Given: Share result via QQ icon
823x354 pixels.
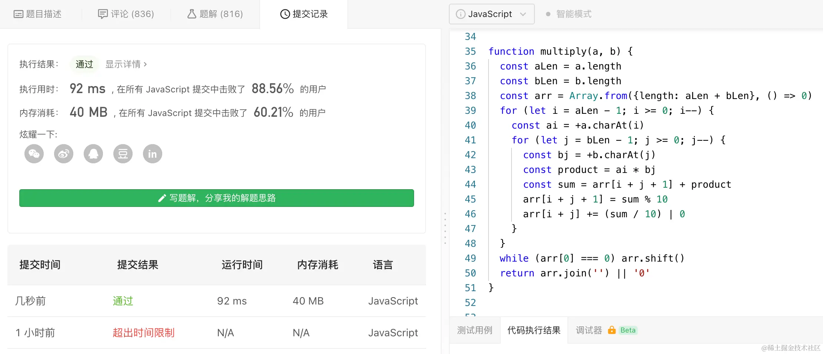Looking at the screenshot, I should point(93,154).
